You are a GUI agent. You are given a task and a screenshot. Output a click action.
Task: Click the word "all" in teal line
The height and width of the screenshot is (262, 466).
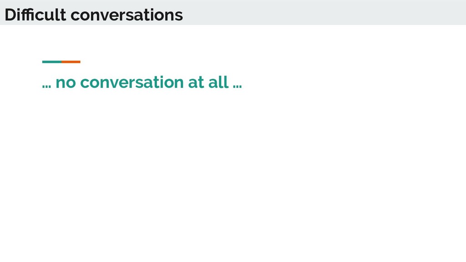(218, 82)
